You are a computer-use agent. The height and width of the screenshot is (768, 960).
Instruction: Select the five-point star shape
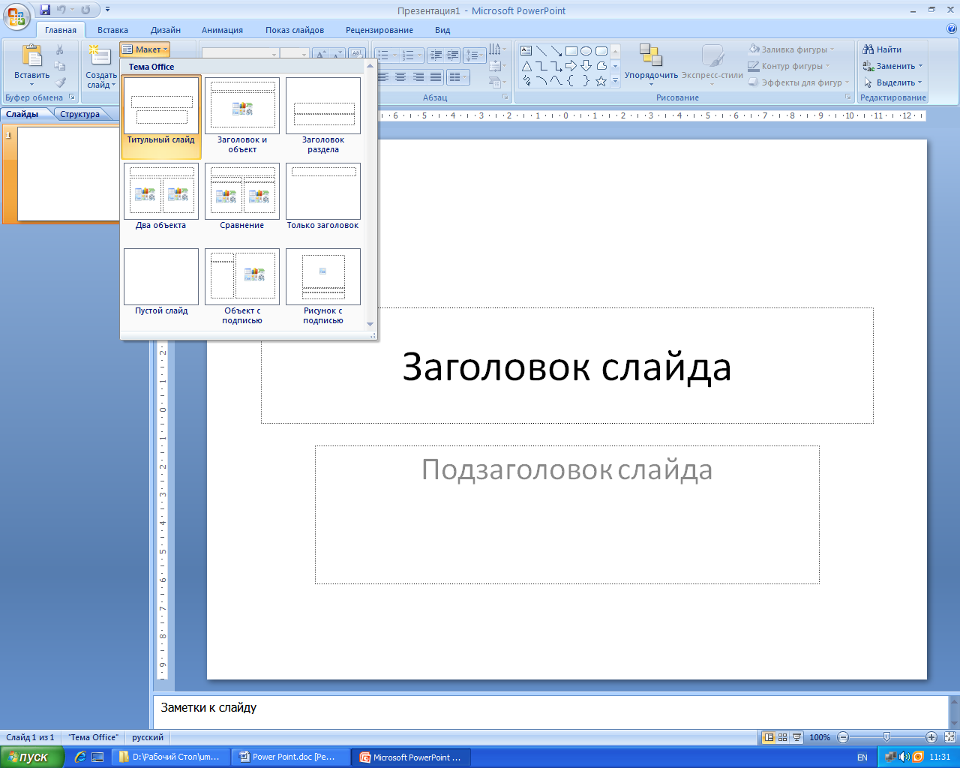tap(601, 81)
